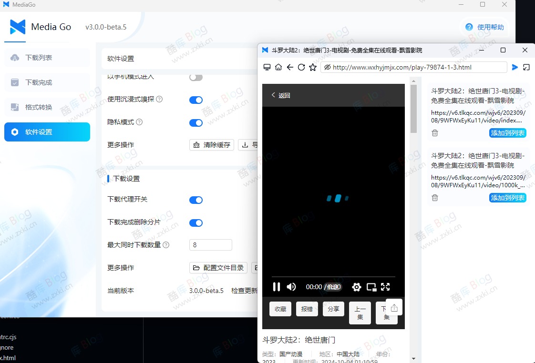The image size is (535, 363).
Task: Click the first video source URL text
Action: [x=478, y=117]
